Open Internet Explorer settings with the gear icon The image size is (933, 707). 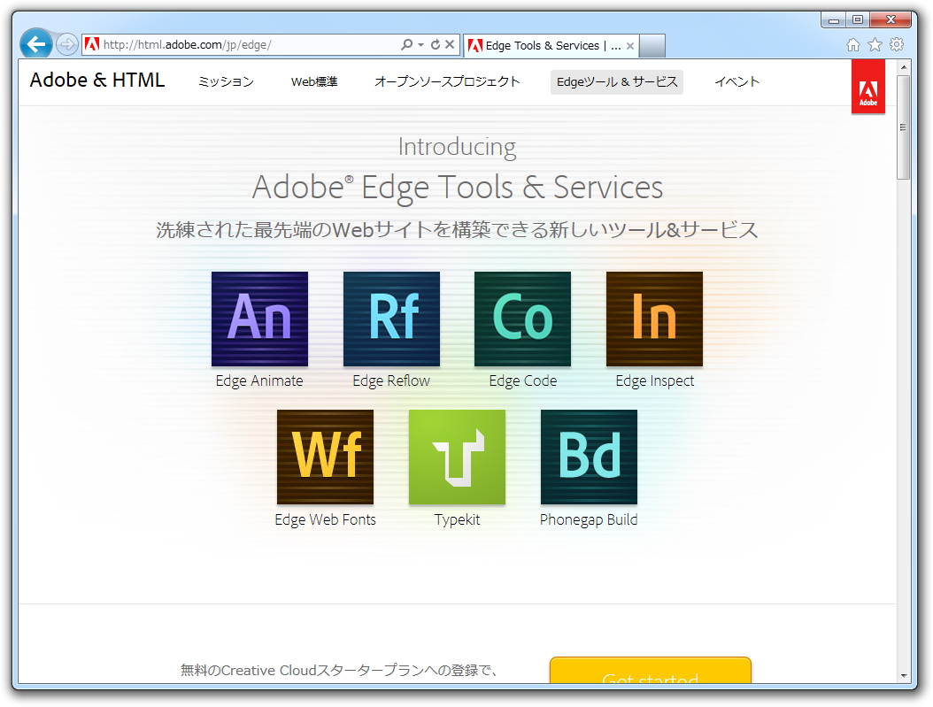tap(898, 43)
